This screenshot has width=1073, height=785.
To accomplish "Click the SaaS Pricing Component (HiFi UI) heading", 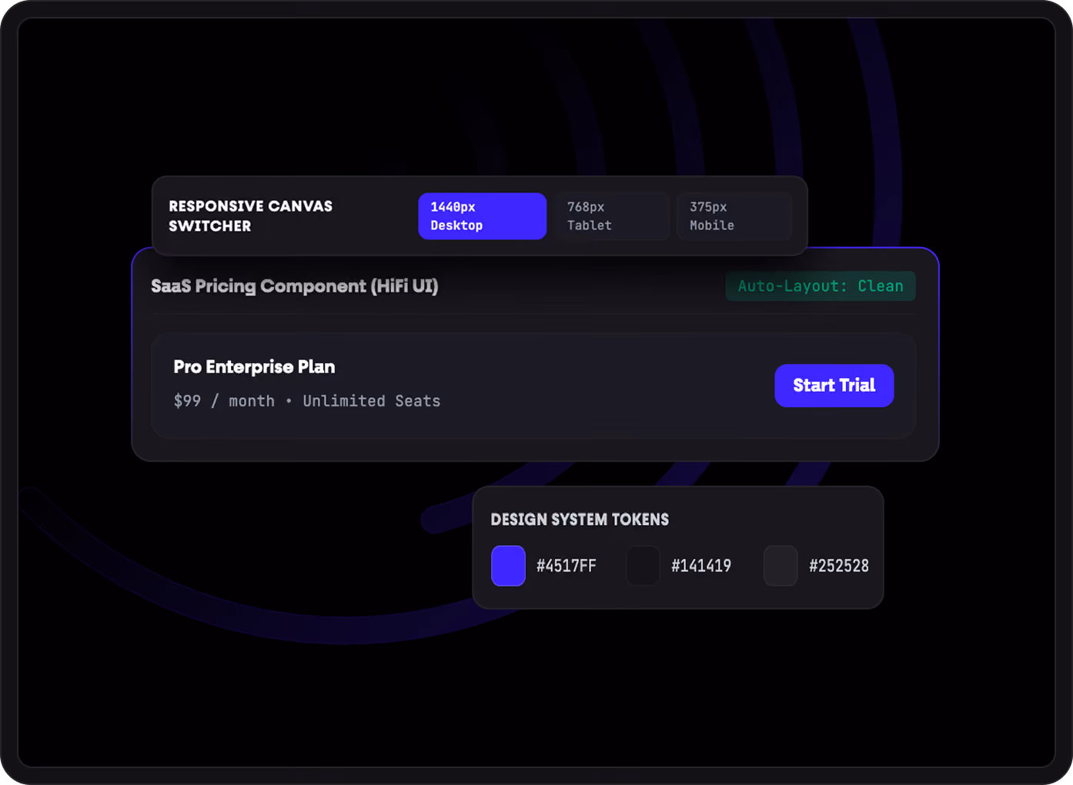I will pyautogui.click(x=295, y=286).
